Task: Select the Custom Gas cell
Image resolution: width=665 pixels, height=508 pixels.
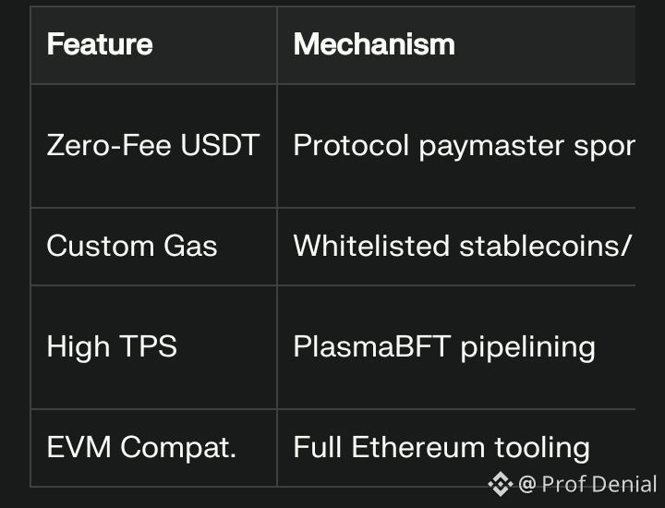Action: [154, 247]
